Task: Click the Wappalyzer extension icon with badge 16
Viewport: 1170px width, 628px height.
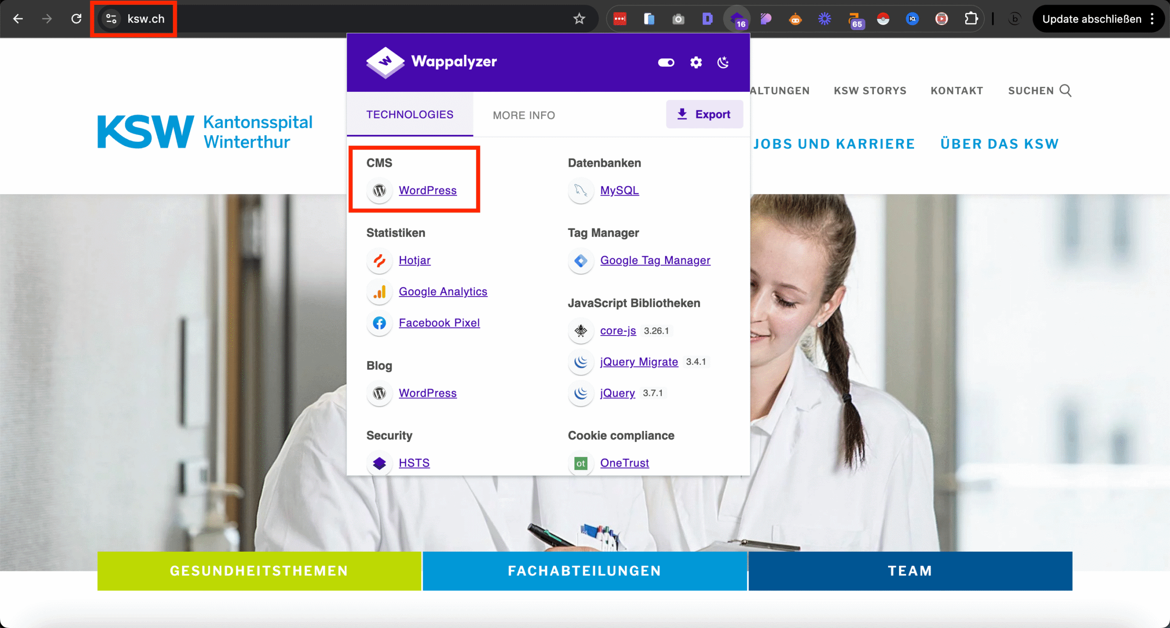Action: pyautogui.click(x=737, y=19)
